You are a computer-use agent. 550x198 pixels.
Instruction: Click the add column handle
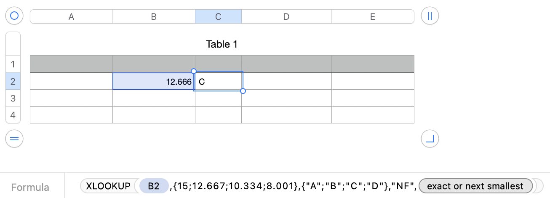click(x=430, y=16)
